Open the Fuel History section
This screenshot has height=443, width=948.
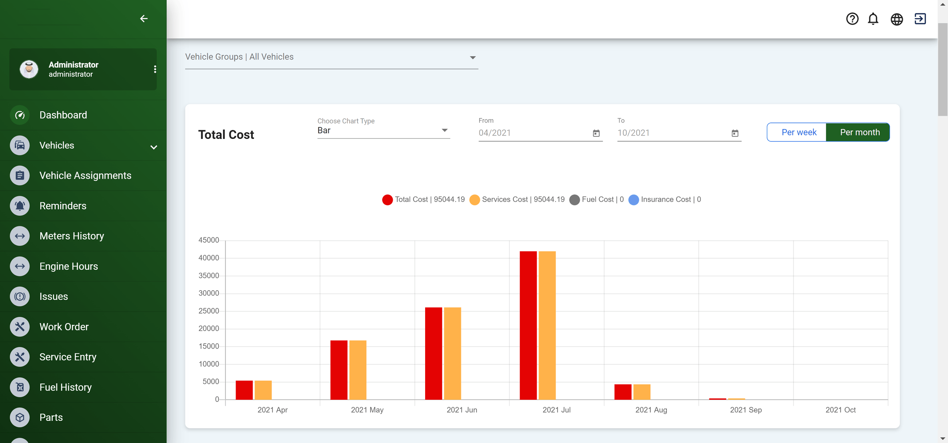(x=66, y=387)
